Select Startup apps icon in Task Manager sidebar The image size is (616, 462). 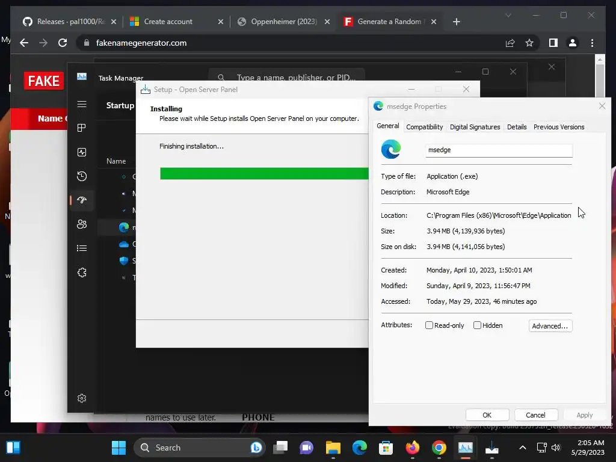point(82,200)
